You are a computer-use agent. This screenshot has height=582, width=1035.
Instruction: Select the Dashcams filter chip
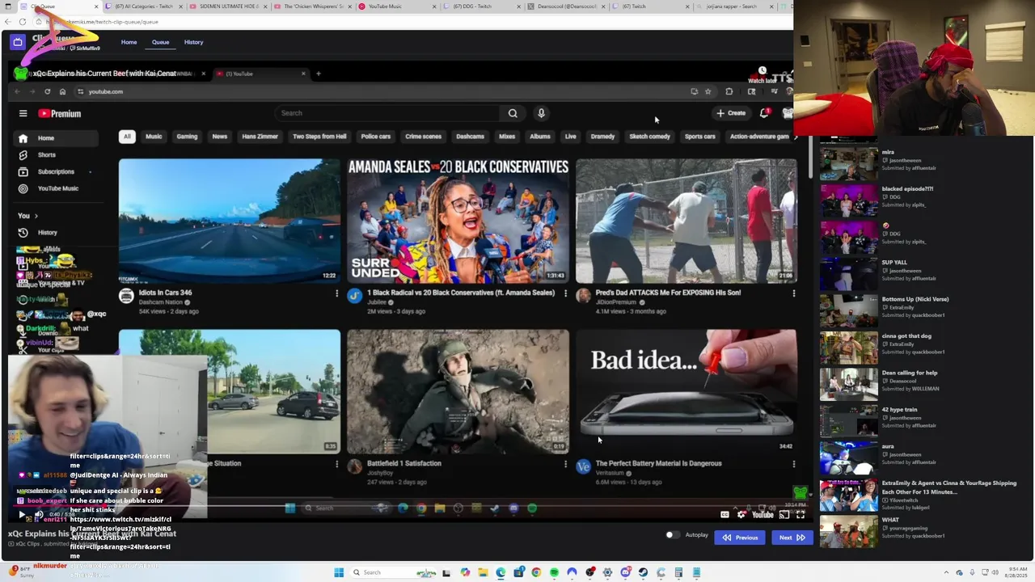[470, 137]
